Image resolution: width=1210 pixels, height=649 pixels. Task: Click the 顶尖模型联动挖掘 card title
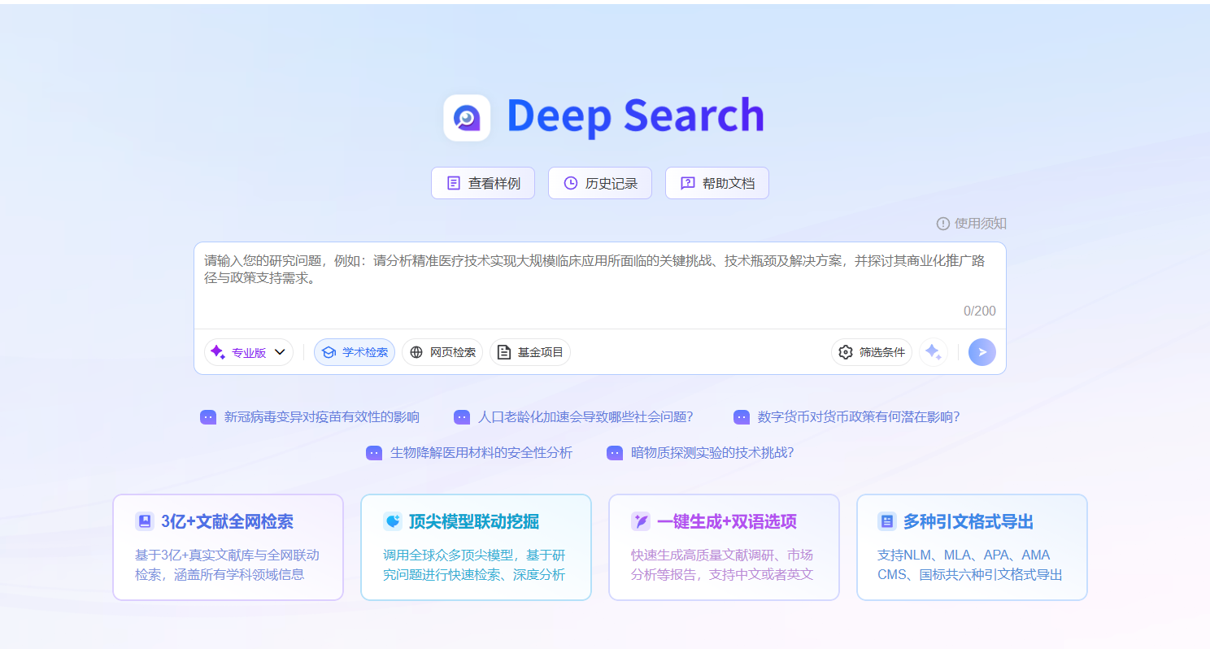click(x=474, y=521)
